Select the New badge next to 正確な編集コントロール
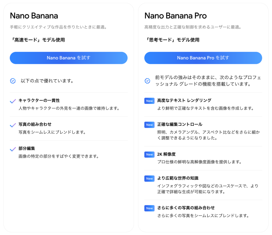 pos(149,125)
